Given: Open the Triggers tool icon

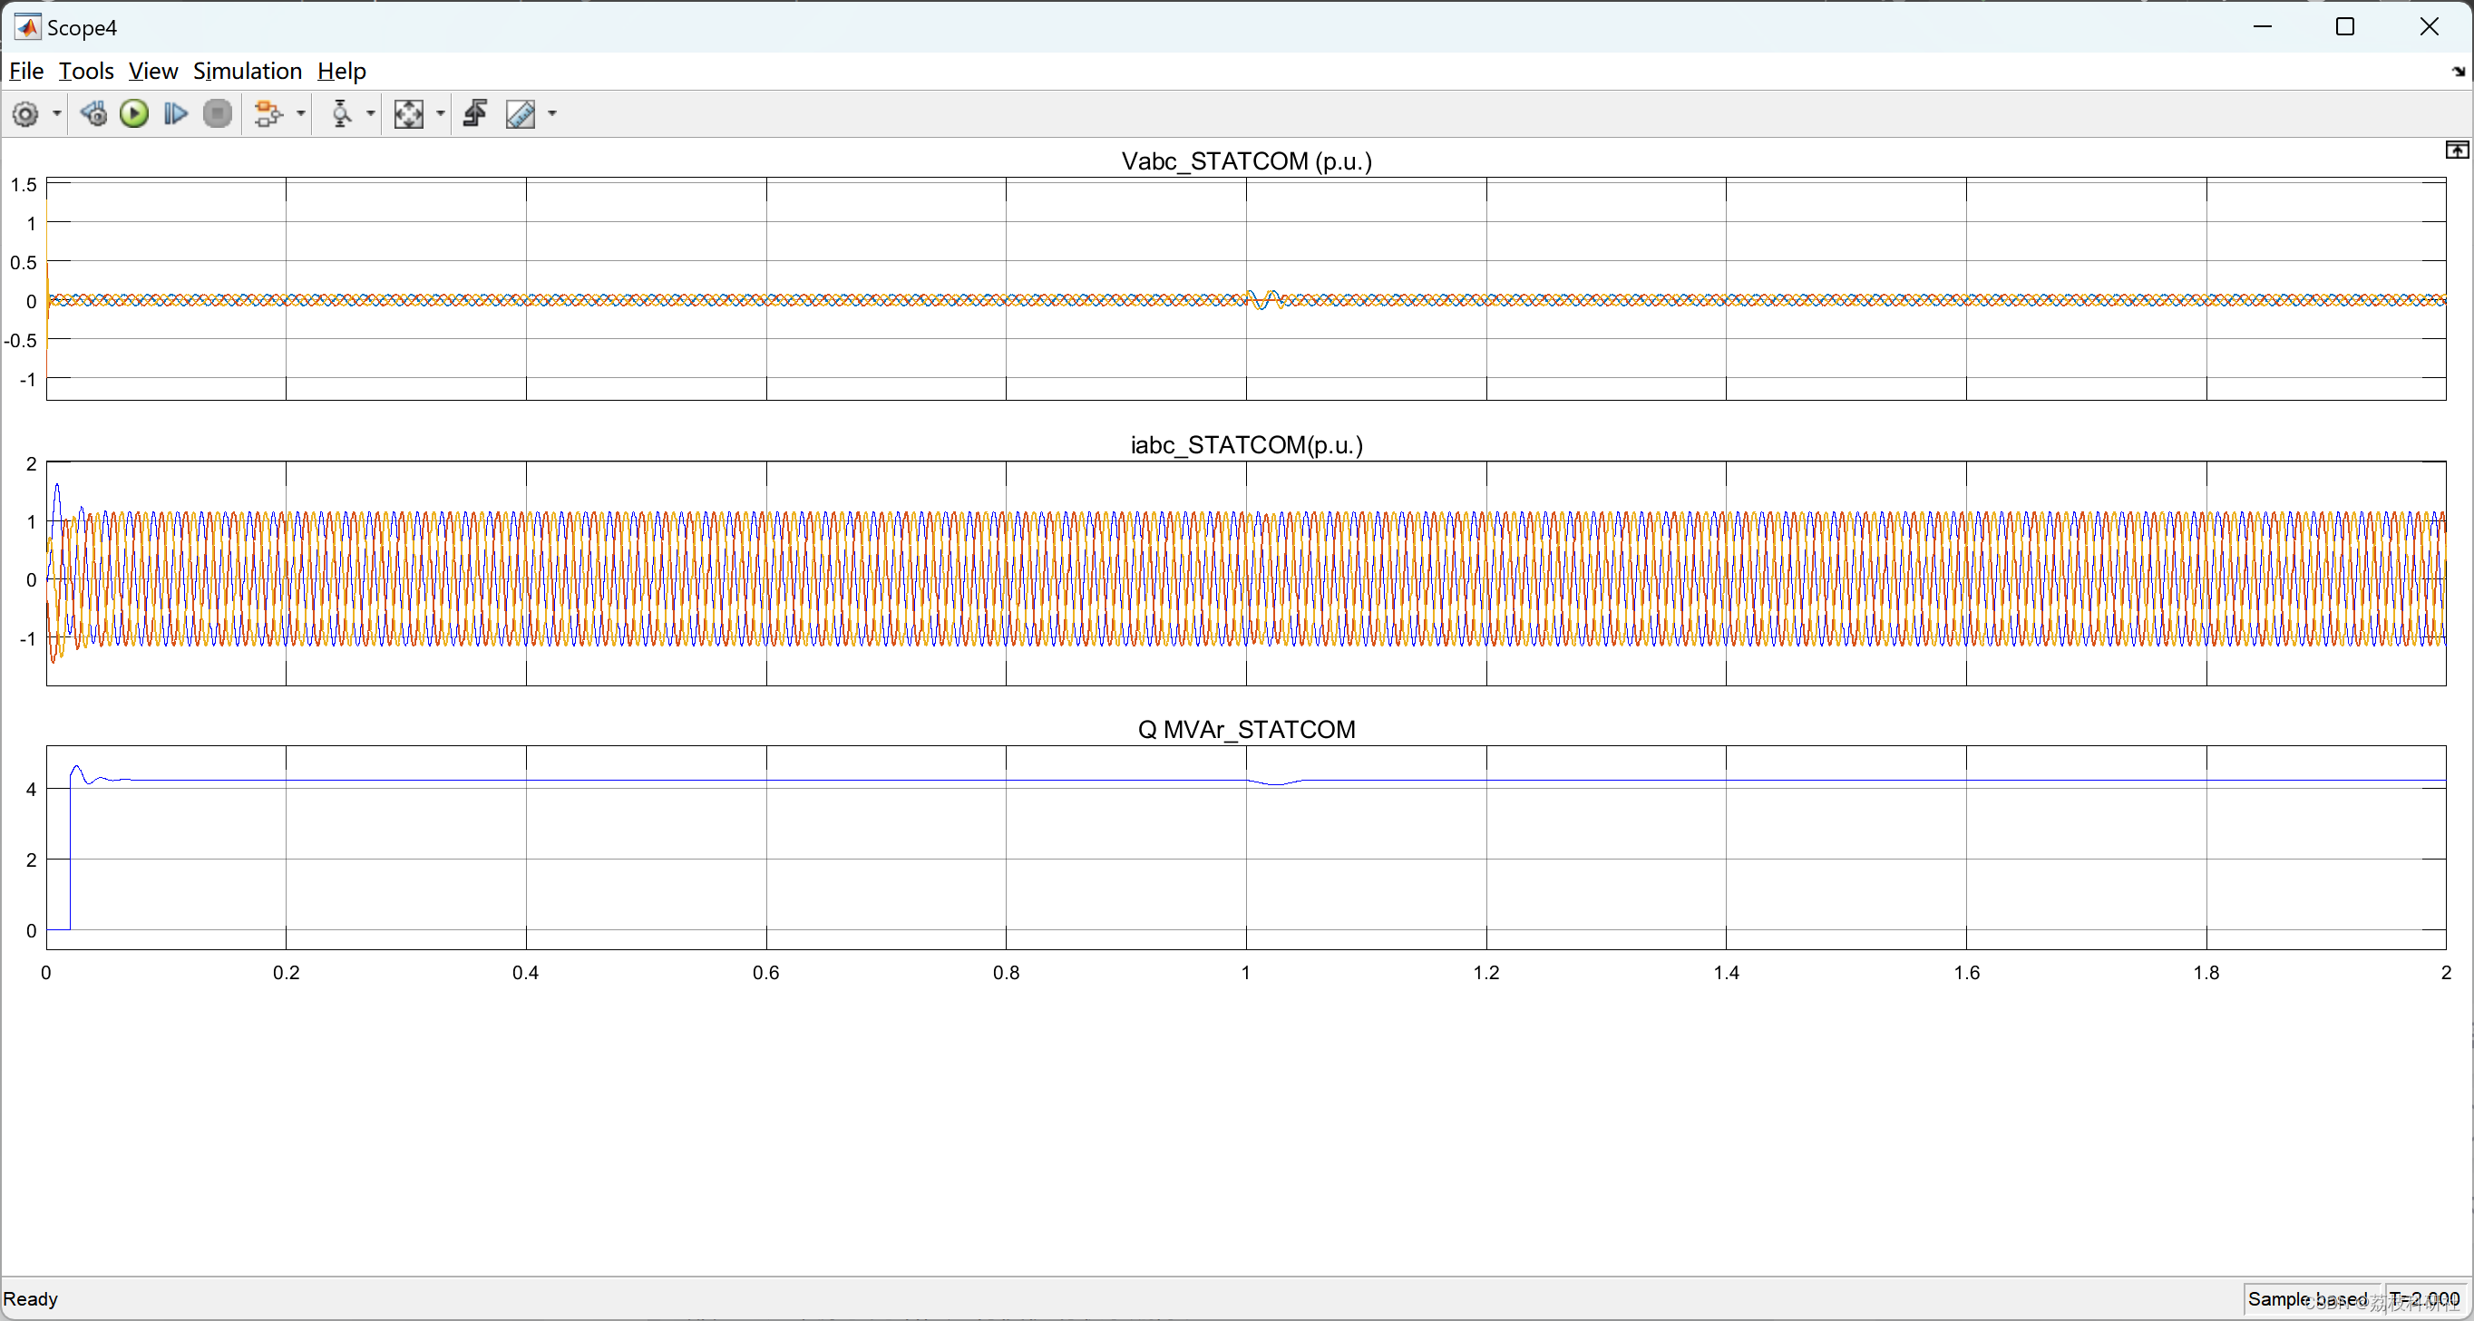Looking at the screenshot, I should [x=341, y=114].
